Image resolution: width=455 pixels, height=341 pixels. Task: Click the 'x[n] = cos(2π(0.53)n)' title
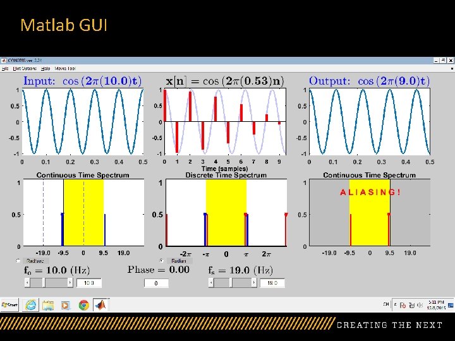[225, 81]
